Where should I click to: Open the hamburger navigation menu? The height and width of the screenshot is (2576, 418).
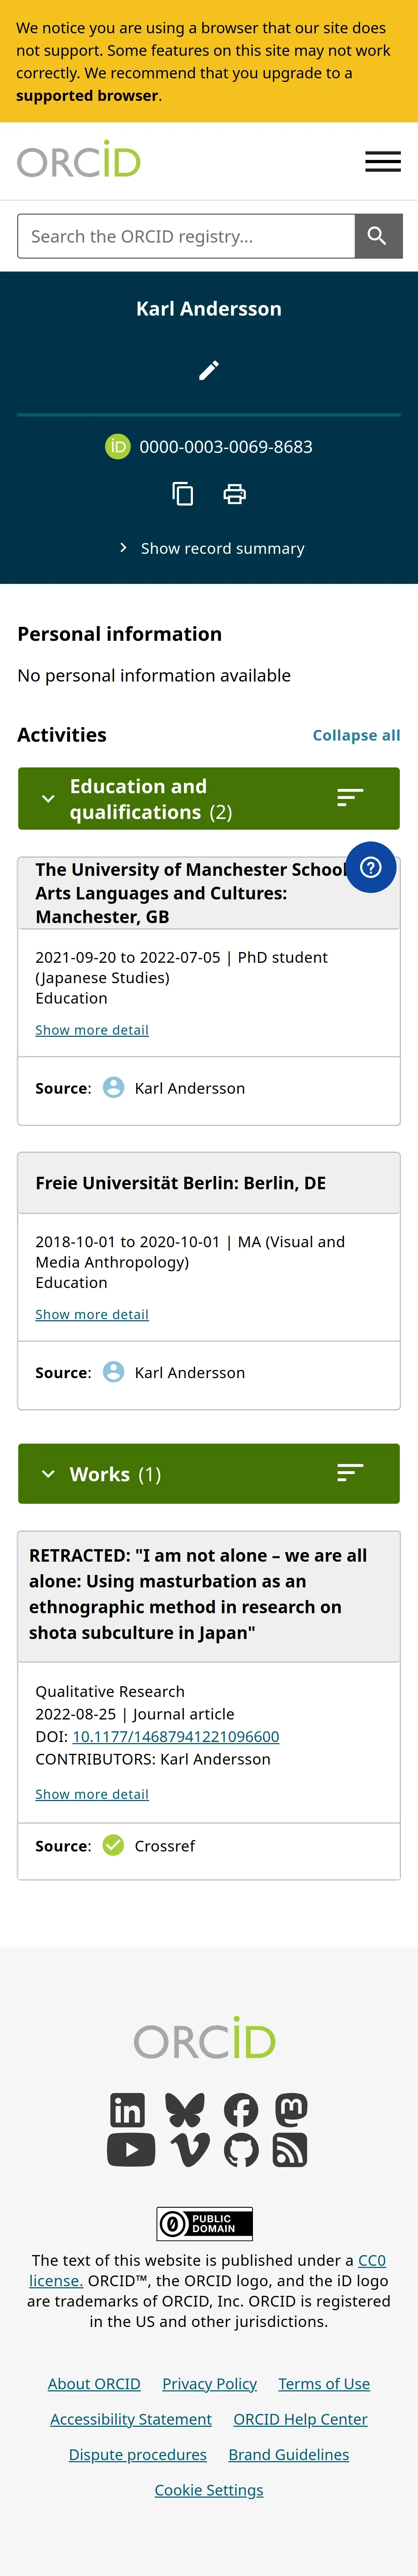pyautogui.click(x=382, y=161)
